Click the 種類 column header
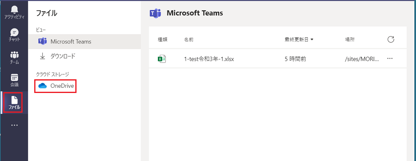This screenshot has width=416, height=161. coord(162,40)
